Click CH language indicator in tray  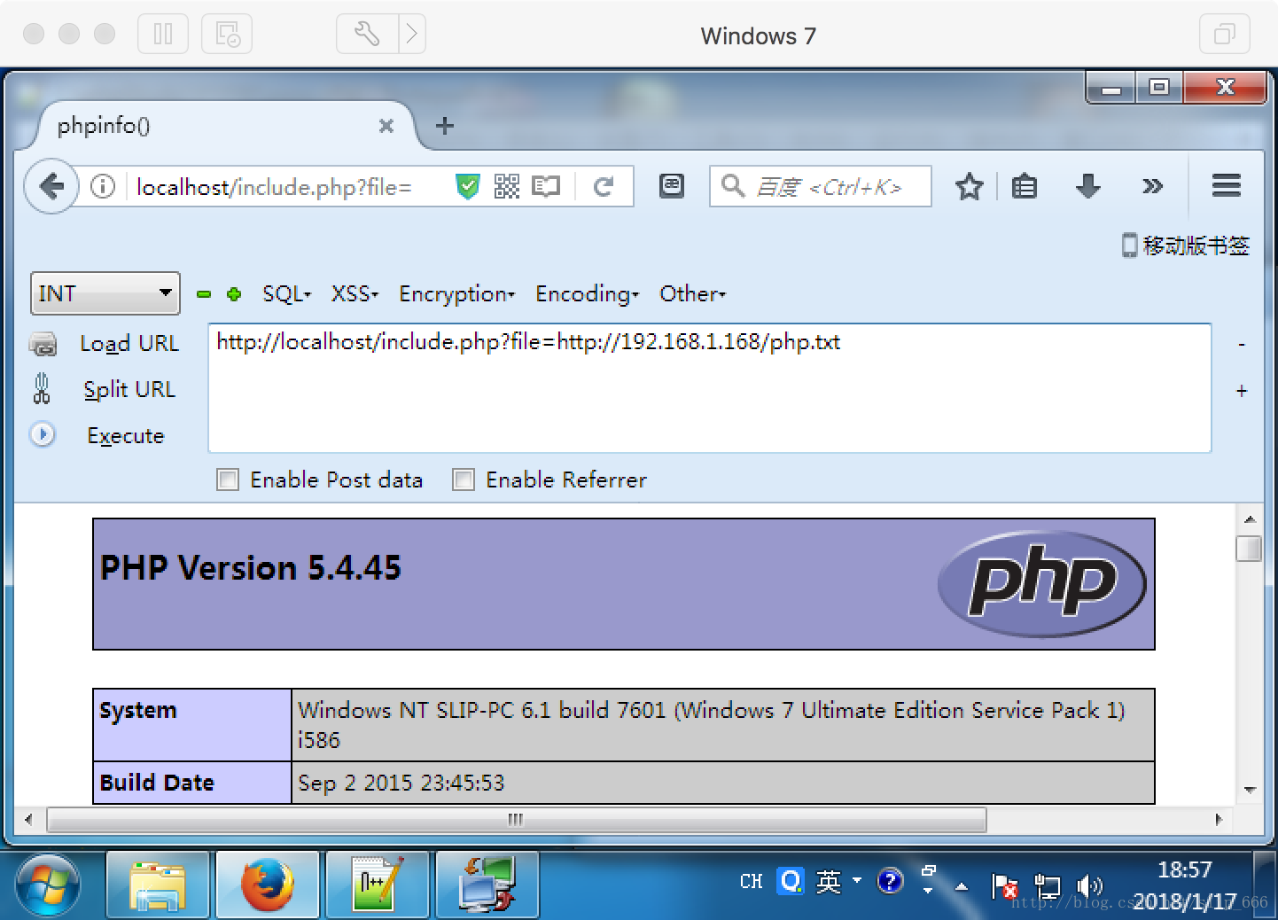[751, 881]
